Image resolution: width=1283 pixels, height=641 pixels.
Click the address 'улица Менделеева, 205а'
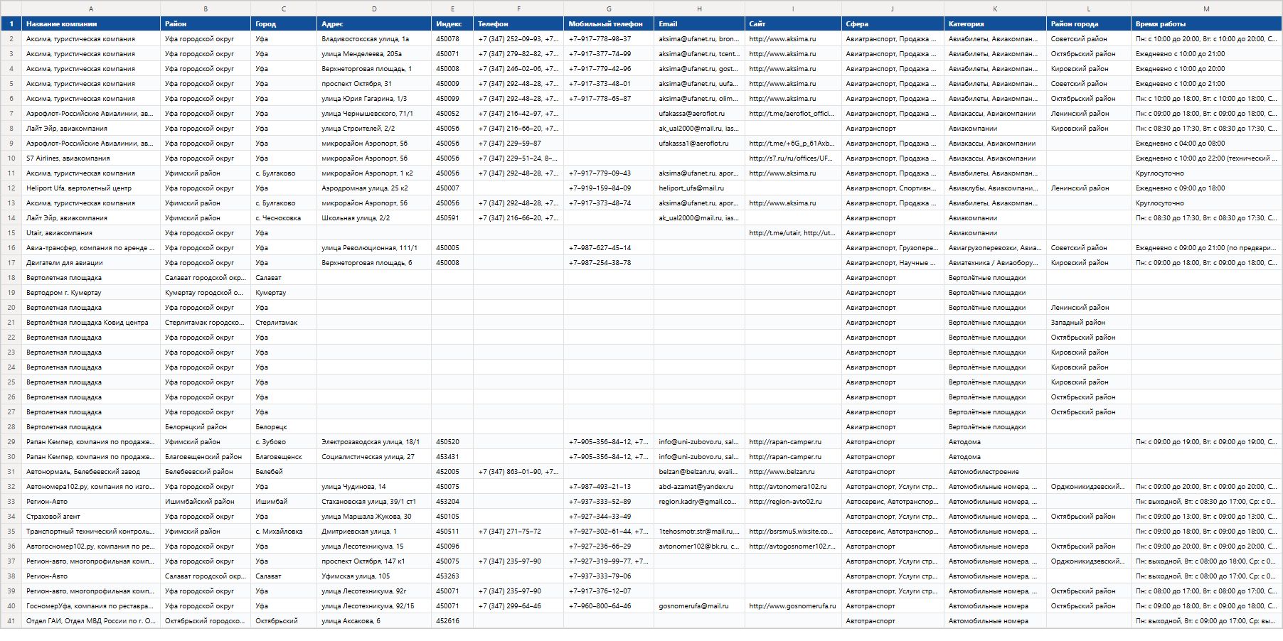374,54
